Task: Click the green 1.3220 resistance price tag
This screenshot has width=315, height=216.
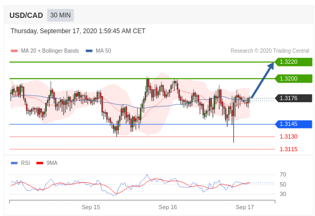Action: (x=293, y=62)
